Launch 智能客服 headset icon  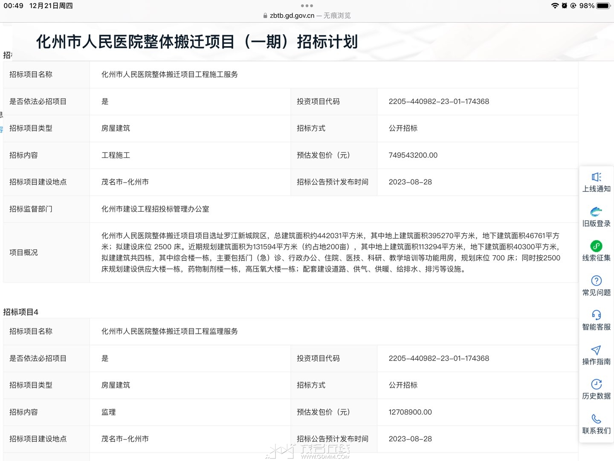point(596,315)
